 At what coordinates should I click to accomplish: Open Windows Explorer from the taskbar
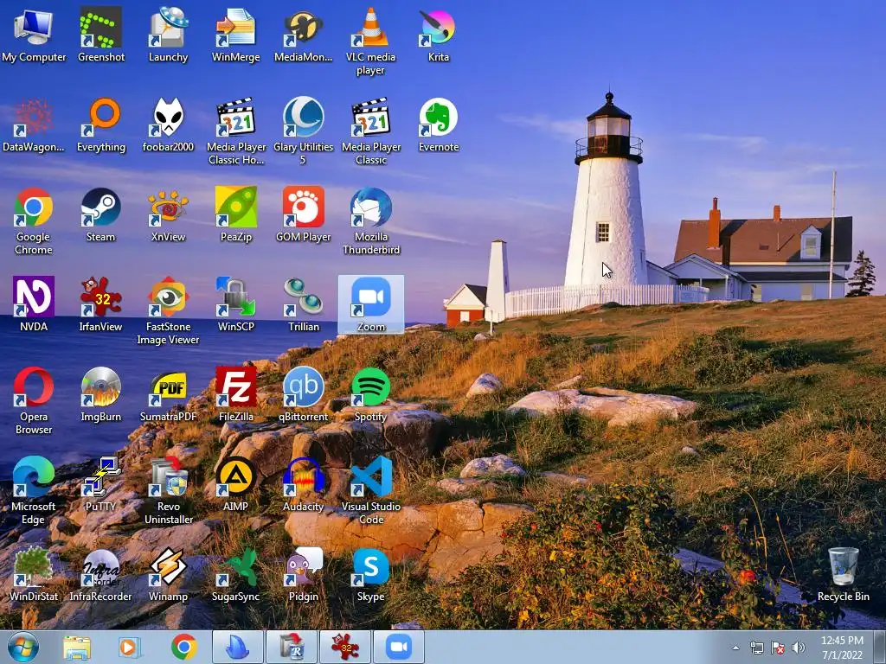76,648
